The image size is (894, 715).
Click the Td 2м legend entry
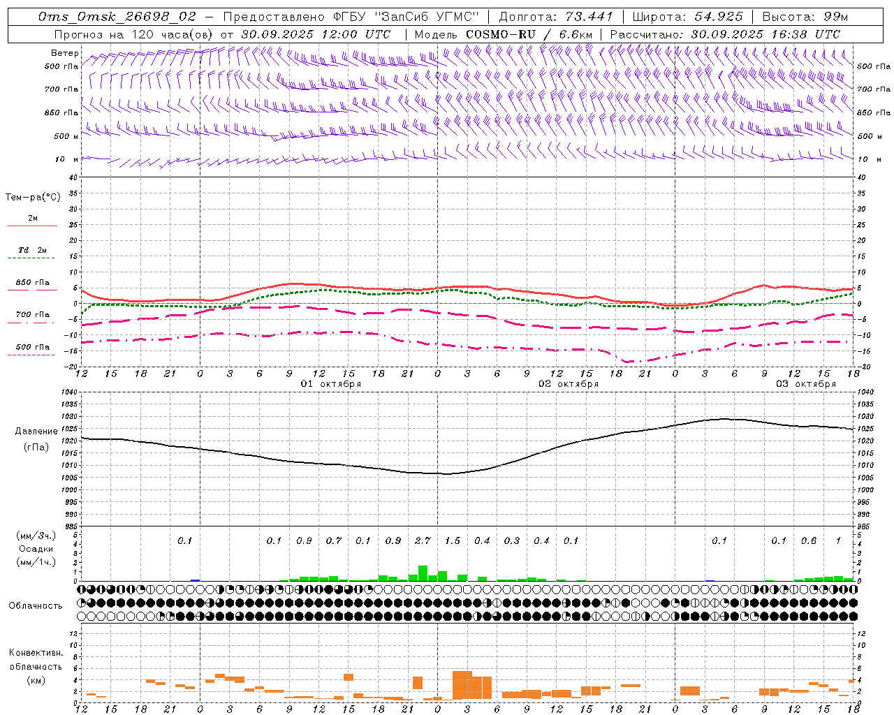click(x=32, y=250)
